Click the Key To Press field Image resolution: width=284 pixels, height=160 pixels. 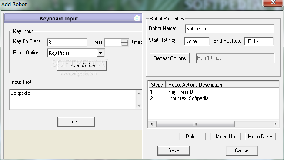[67, 43]
